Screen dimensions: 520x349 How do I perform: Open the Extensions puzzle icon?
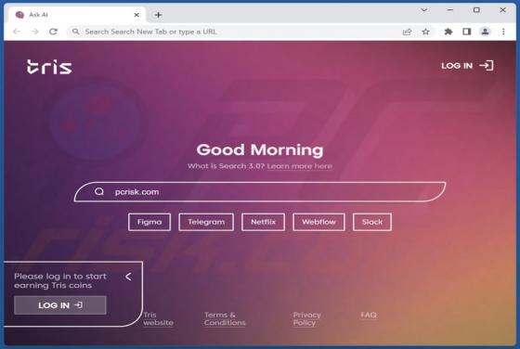click(x=448, y=32)
